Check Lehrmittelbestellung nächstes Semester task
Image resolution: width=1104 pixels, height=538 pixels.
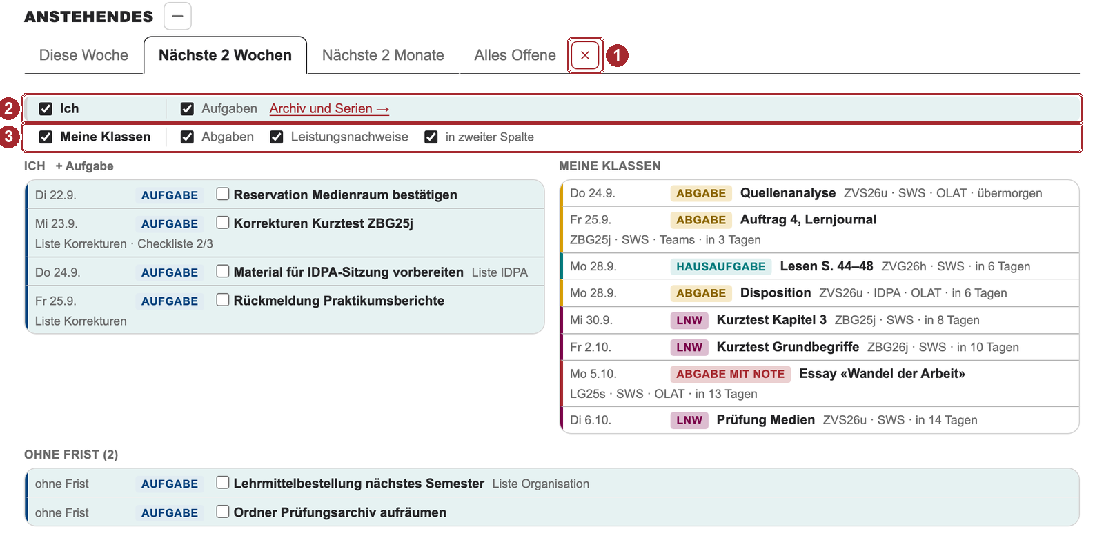222,483
